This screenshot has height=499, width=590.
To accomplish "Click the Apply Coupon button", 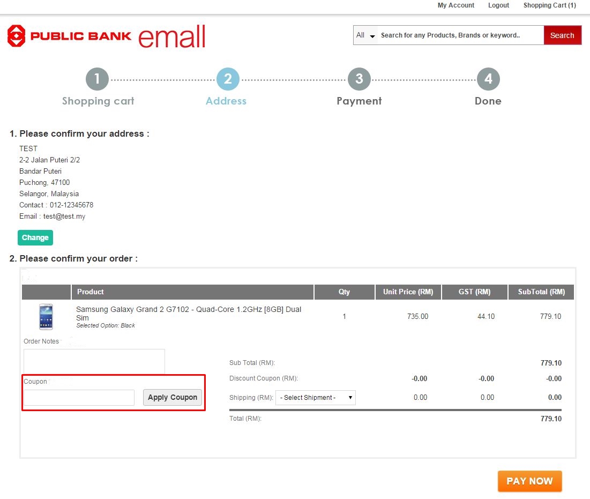I will (x=173, y=397).
